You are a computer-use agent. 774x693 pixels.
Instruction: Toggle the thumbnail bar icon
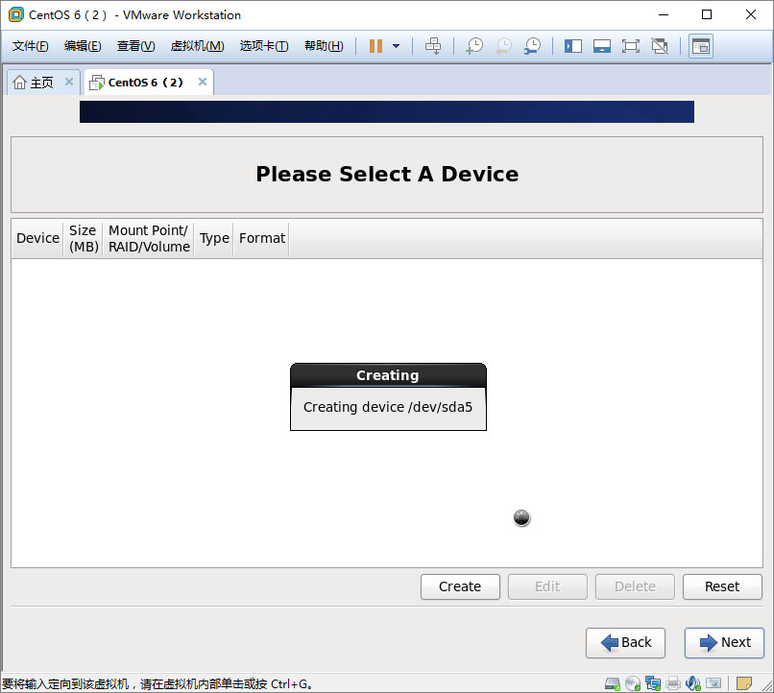602,46
